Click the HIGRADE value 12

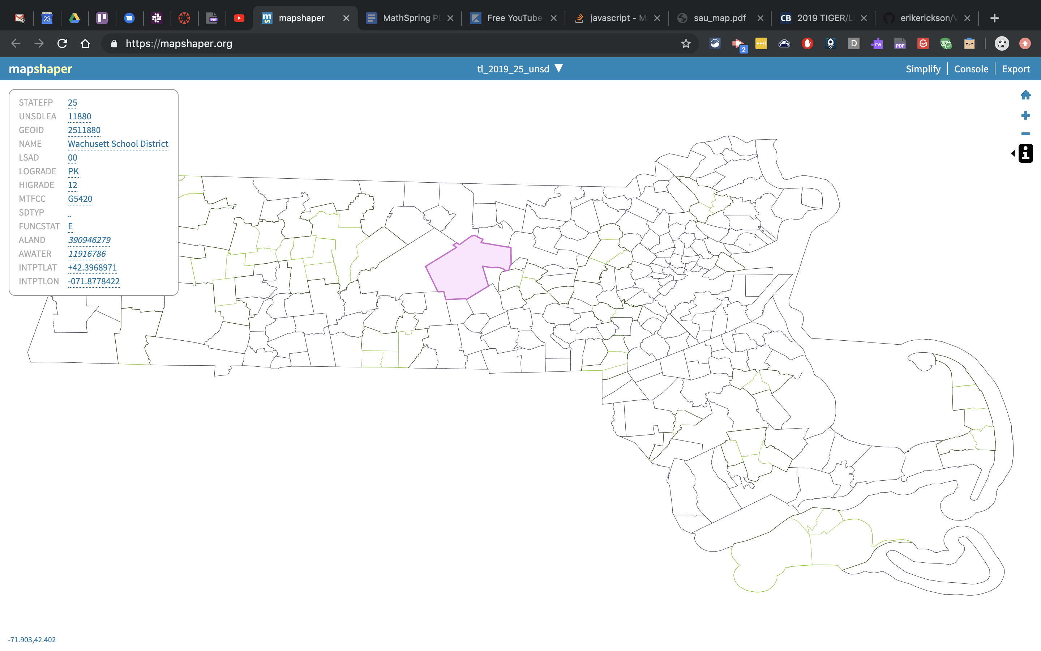click(x=72, y=185)
